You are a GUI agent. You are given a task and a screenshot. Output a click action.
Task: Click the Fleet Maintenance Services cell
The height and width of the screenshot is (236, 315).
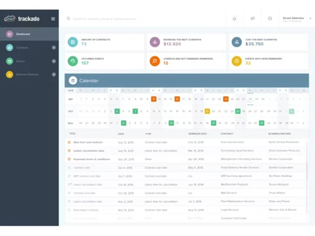(238, 201)
